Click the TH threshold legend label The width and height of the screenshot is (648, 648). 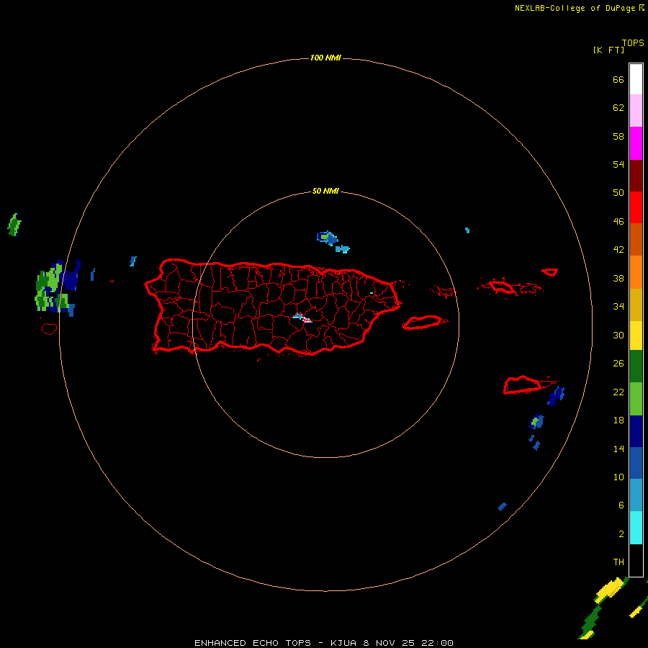(x=618, y=562)
